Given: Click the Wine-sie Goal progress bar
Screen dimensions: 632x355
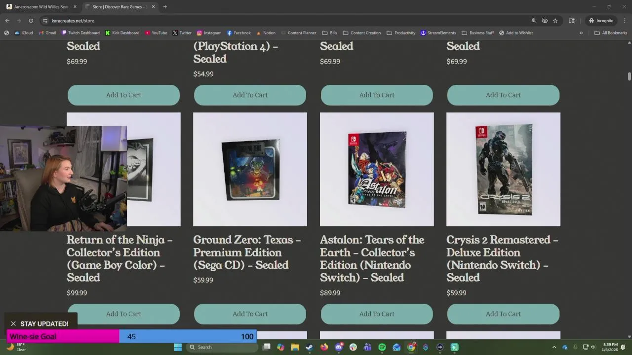Looking at the screenshot, I should click(x=131, y=336).
